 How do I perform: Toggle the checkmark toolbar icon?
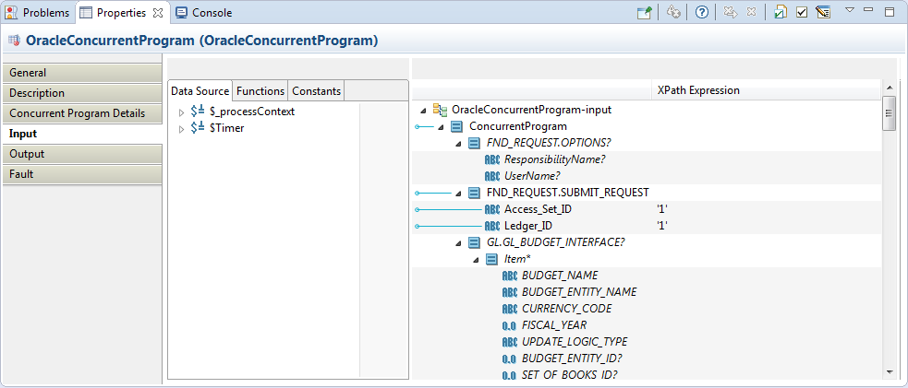click(802, 12)
